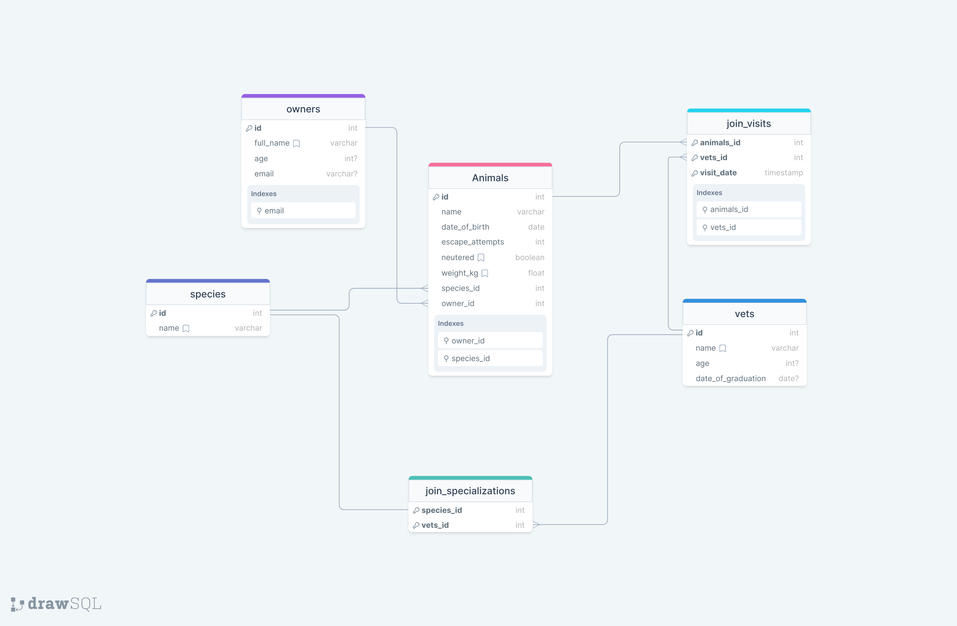
Task: Click the bookmark icon beside neutered column
Action: coord(481,258)
